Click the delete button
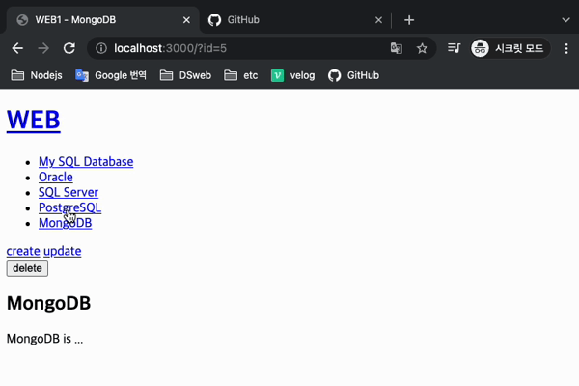 pos(27,268)
